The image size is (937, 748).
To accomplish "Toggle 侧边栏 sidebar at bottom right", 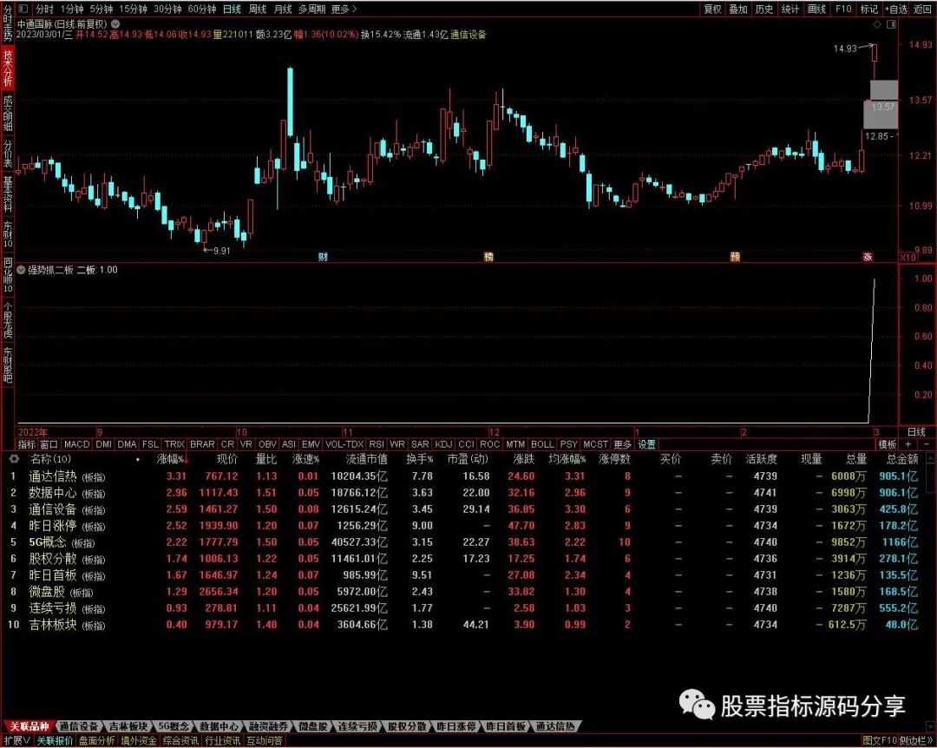I will 914,741.
